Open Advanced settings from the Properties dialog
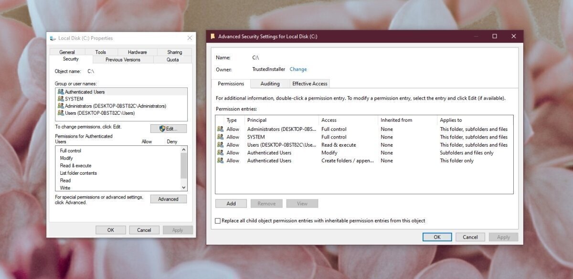The image size is (573, 279). 168,199
